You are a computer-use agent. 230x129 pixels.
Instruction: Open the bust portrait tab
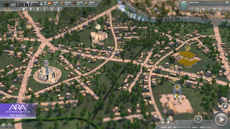(58, 9)
